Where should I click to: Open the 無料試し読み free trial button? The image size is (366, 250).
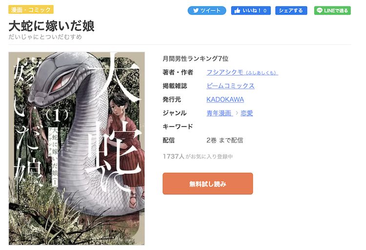[x=208, y=184]
